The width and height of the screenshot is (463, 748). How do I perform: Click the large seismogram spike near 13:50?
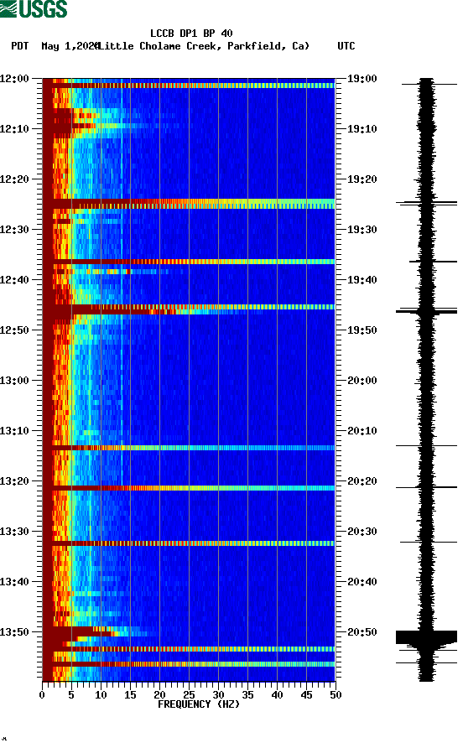(x=426, y=636)
